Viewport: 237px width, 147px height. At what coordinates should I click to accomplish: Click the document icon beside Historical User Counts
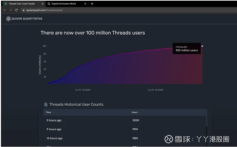click(46, 104)
